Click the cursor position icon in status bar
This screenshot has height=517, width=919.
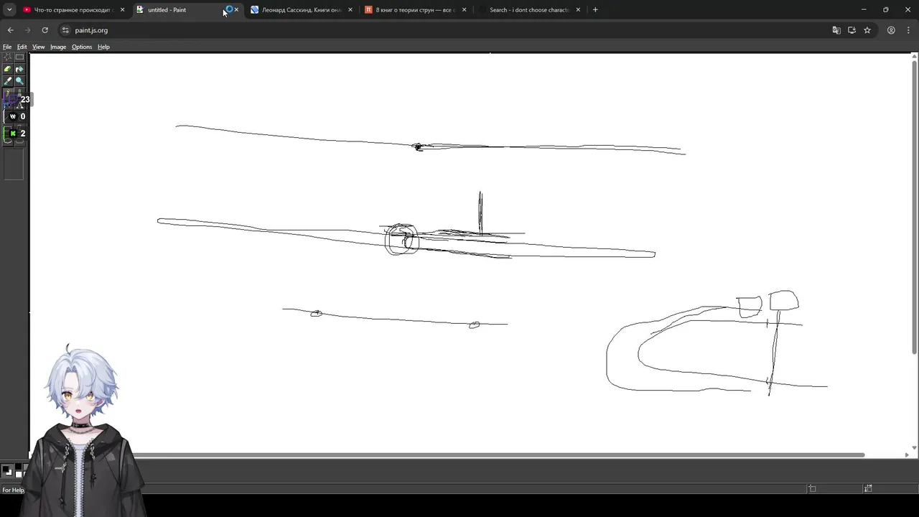[812, 488]
